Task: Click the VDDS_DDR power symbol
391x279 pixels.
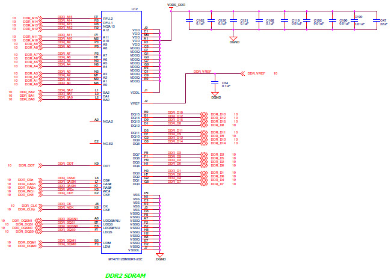Action: click(x=171, y=9)
